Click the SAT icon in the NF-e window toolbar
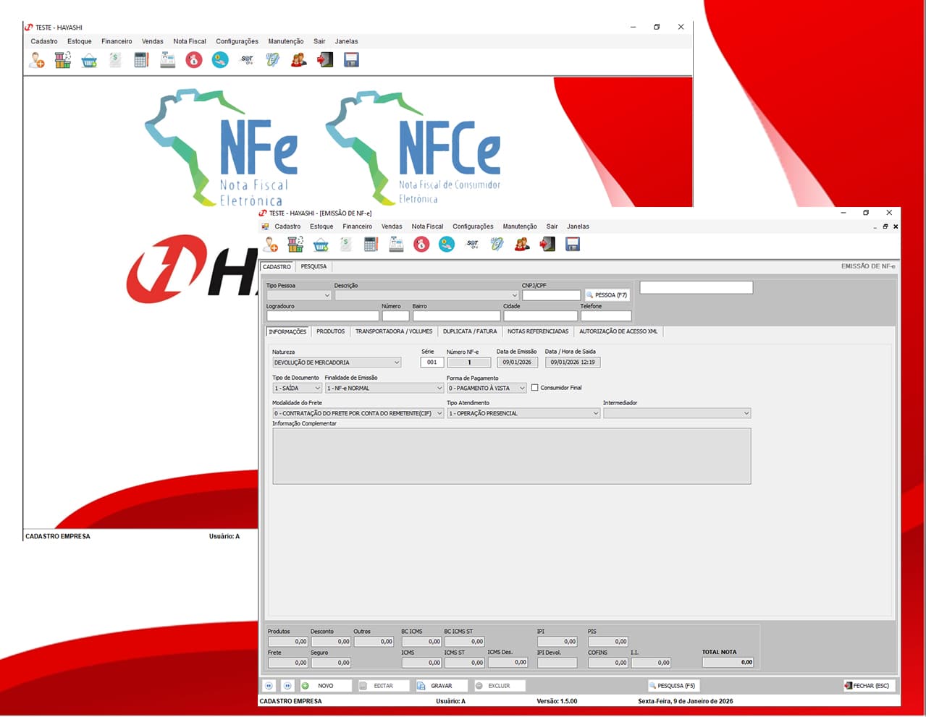The height and width of the screenshot is (717, 926). pos(472,245)
